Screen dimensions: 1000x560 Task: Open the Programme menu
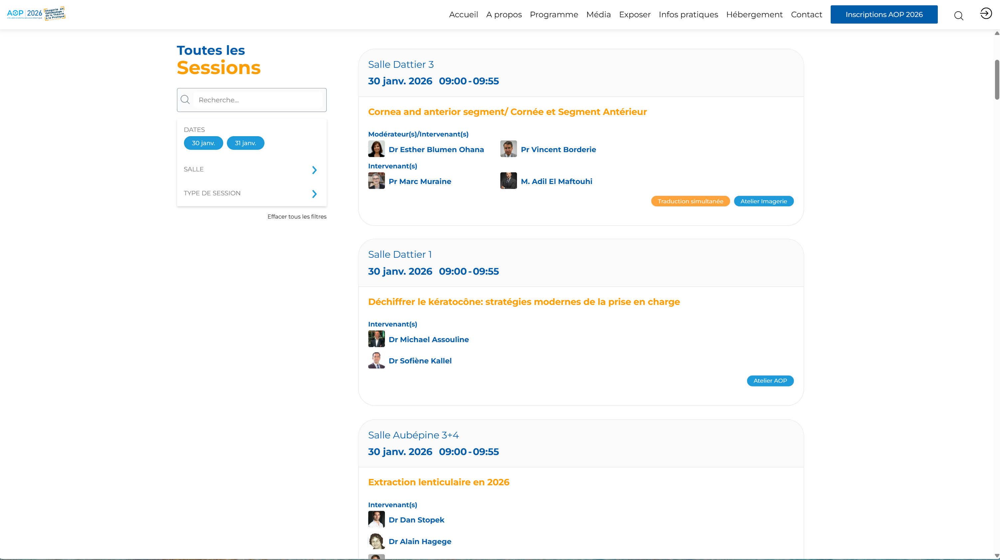pos(554,15)
